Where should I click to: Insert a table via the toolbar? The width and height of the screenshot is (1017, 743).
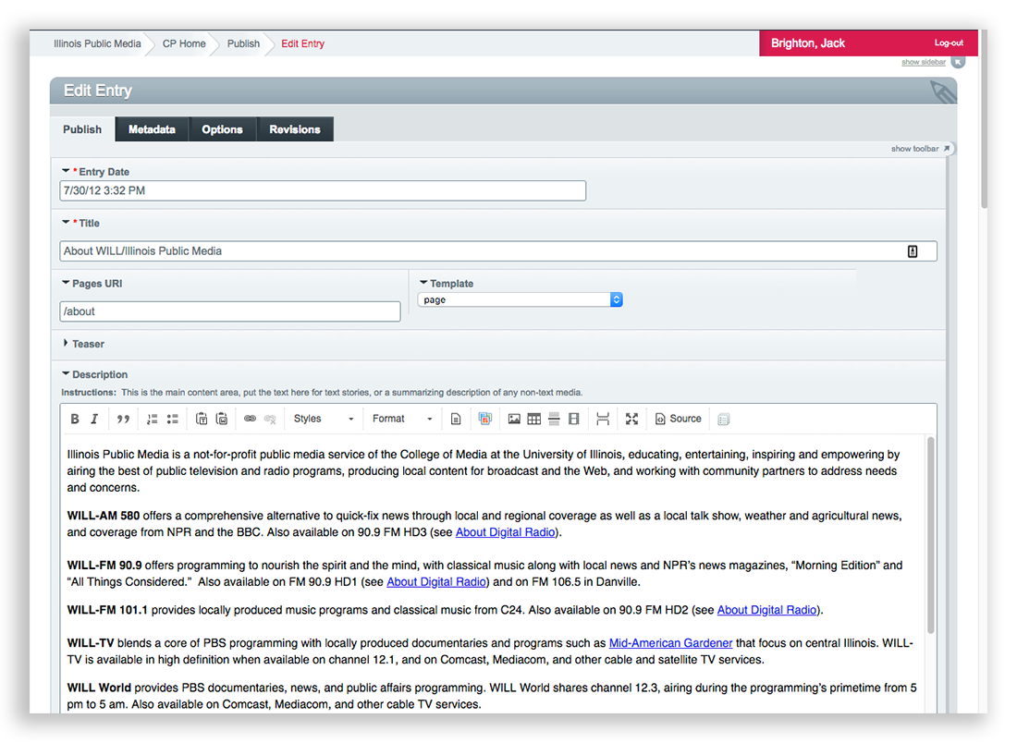(533, 419)
